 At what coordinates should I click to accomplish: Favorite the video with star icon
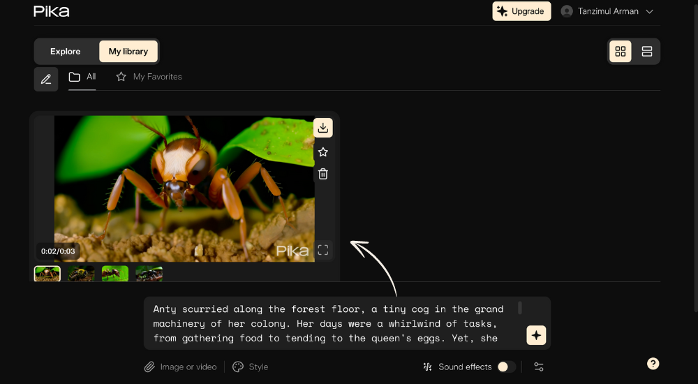click(322, 152)
